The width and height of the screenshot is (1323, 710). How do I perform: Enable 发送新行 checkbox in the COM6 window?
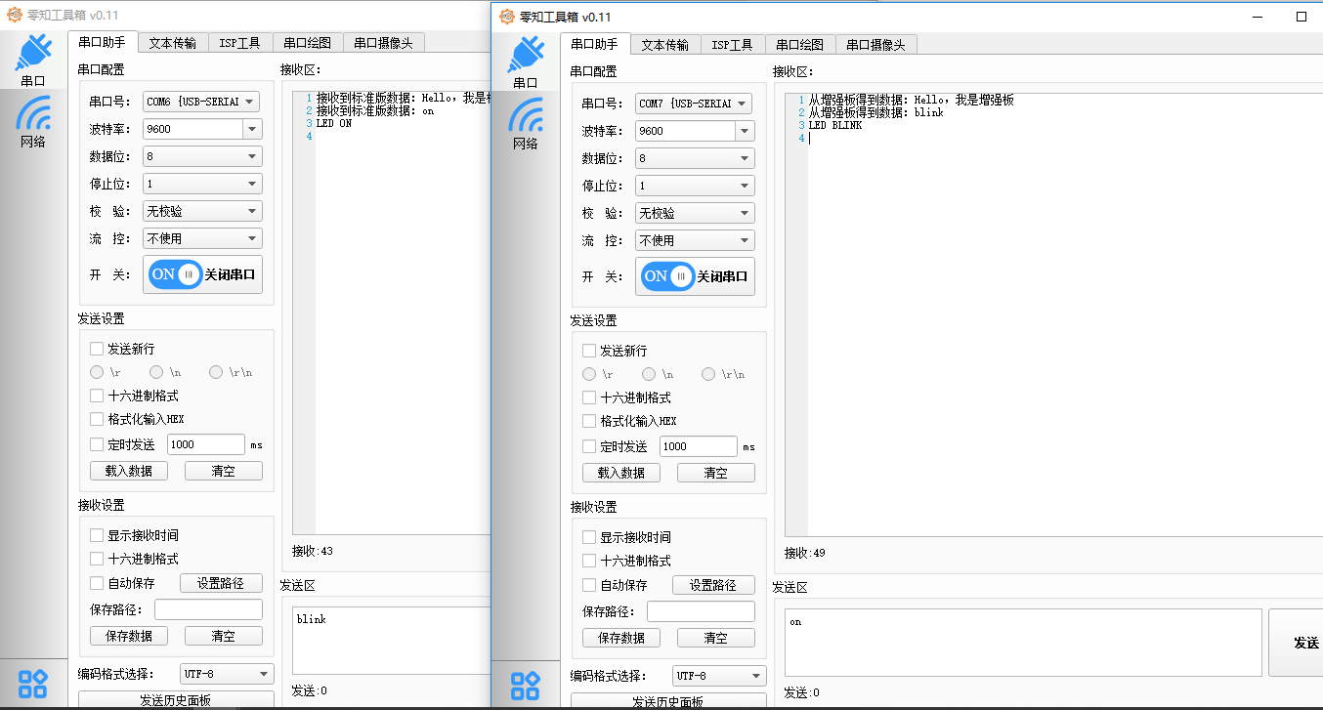point(97,349)
